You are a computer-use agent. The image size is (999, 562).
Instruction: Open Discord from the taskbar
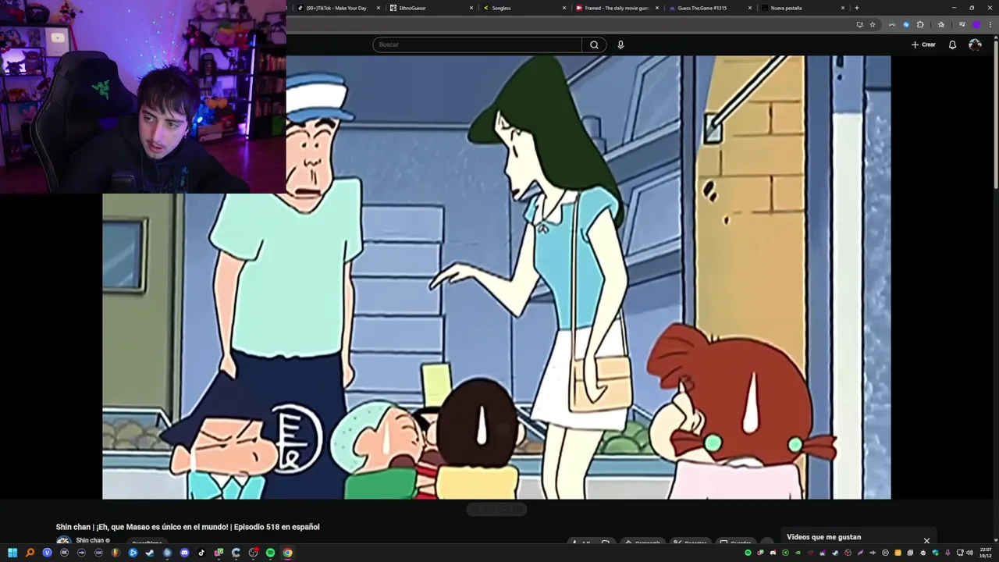click(x=184, y=553)
